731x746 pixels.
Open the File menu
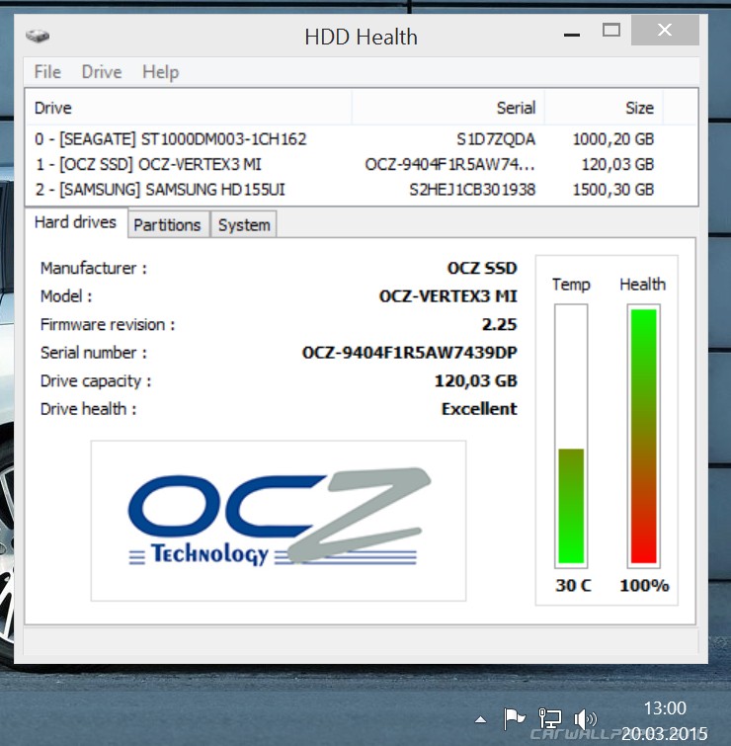click(x=47, y=72)
